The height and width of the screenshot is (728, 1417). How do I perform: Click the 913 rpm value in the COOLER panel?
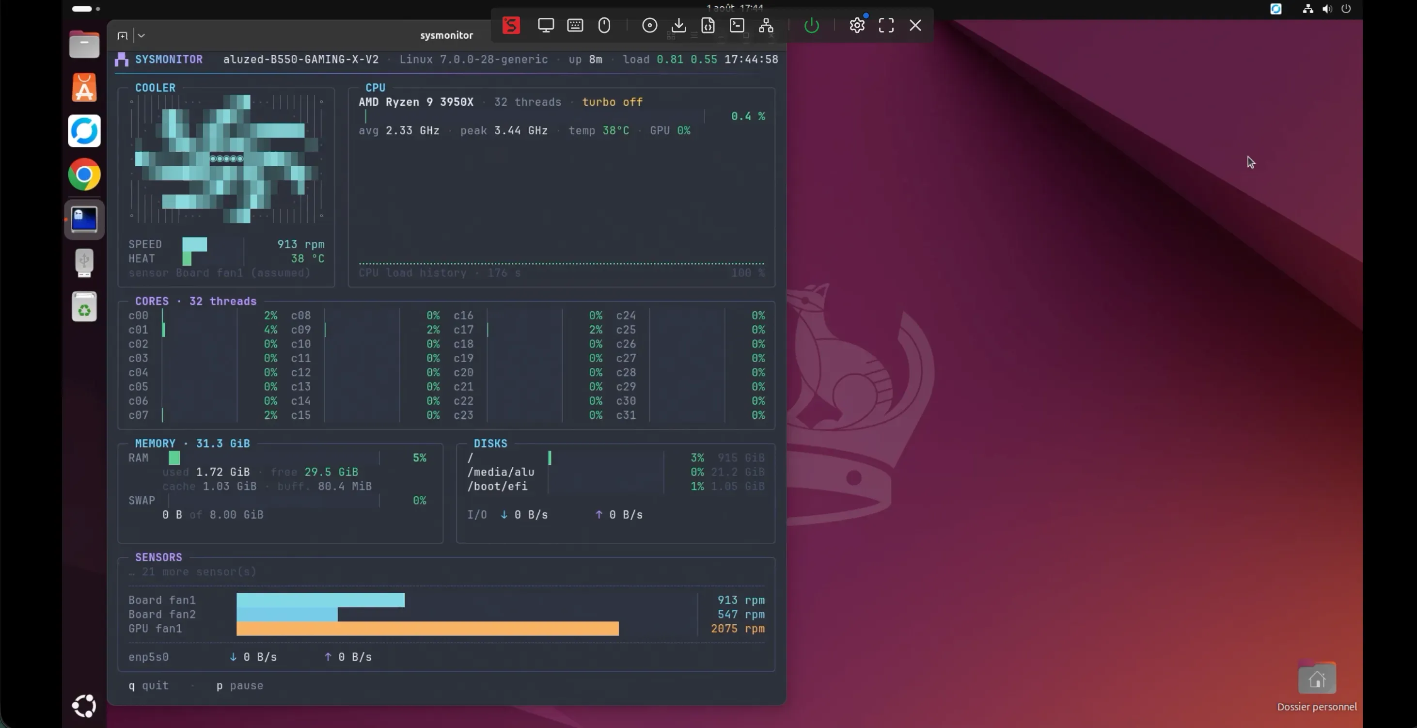[x=300, y=244]
